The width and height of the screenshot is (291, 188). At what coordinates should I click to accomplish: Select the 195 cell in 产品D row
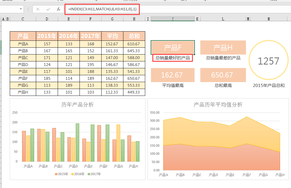[91, 65]
